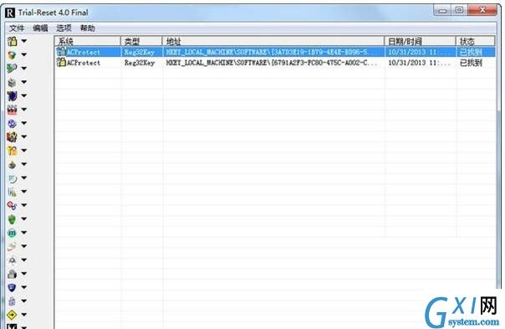Open dropdown arrow beside yellow padlock icon
The width and height of the screenshot is (505, 329).
(x=24, y=41)
